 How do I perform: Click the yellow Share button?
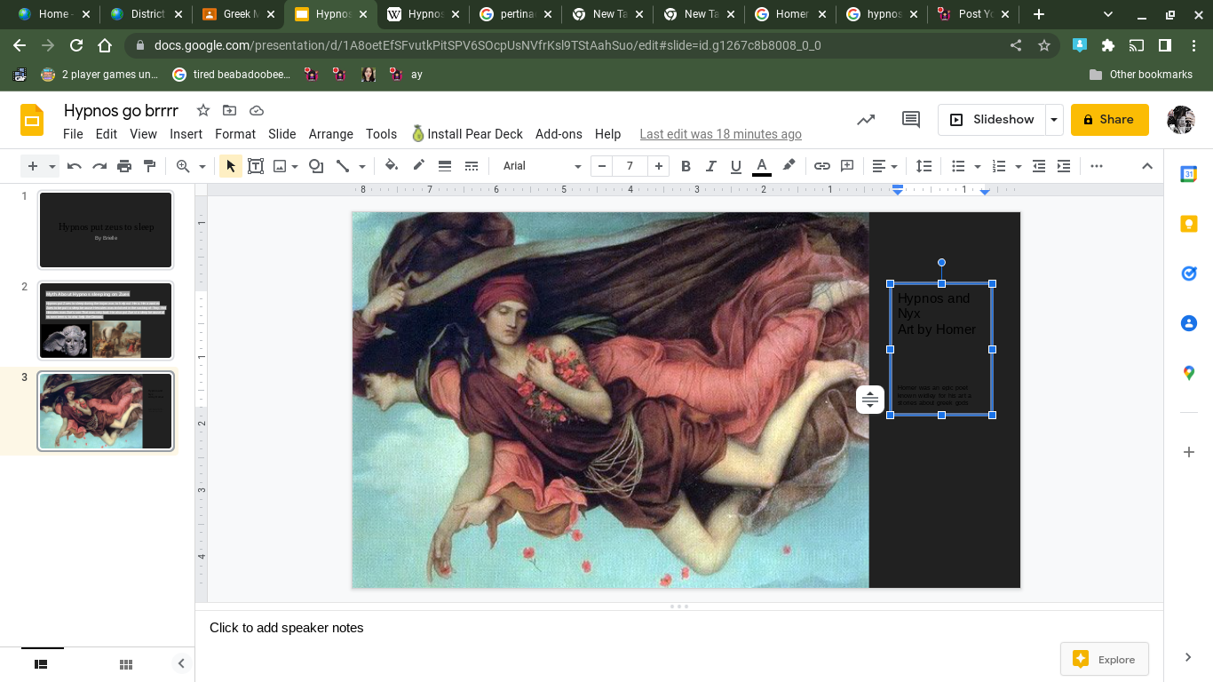(1109, 120)
